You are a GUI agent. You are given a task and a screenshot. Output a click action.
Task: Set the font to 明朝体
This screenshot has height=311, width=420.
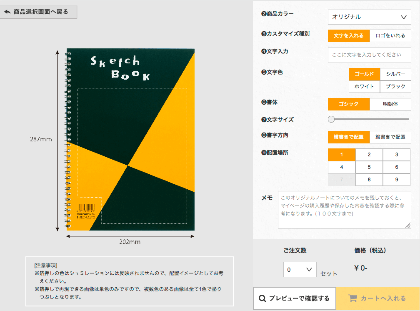point(390,104)
